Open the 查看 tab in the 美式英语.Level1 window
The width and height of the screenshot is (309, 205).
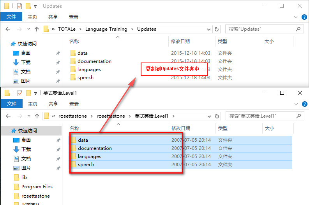(x=74, y=104)
